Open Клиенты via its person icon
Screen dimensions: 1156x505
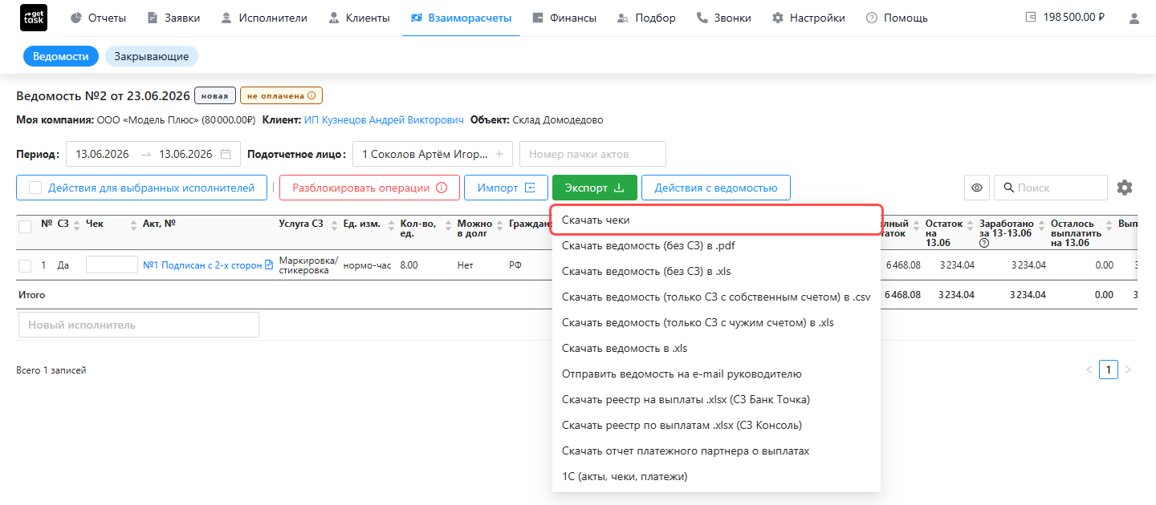pyautogui.click(x=333, y=18)
